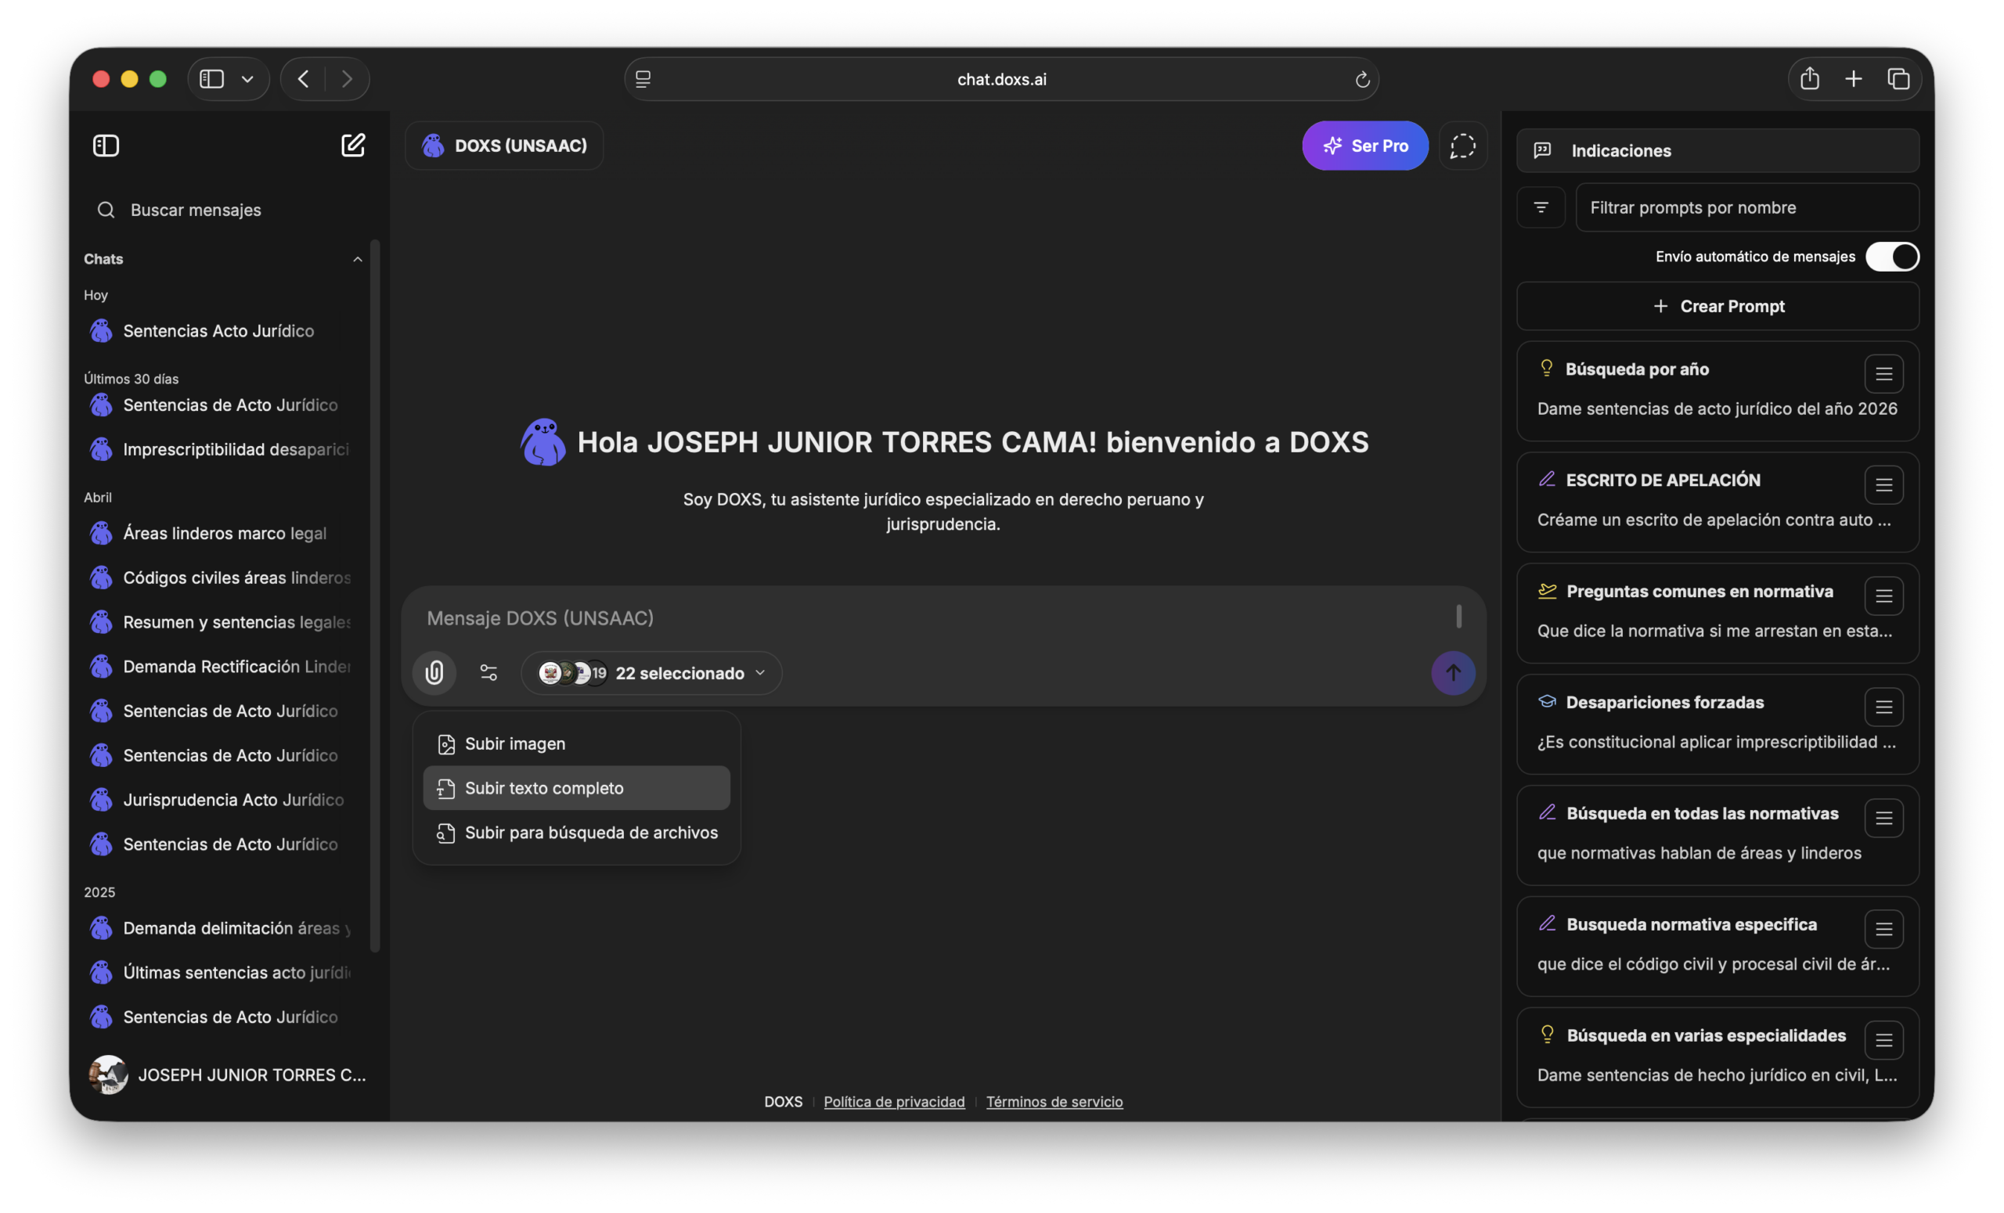Click the Crear Prompt button
The height and width of the screenshot is (1213, 2004).
[1717, 307]
